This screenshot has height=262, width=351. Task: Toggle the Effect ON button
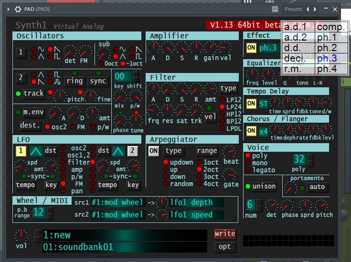point(251,48)
